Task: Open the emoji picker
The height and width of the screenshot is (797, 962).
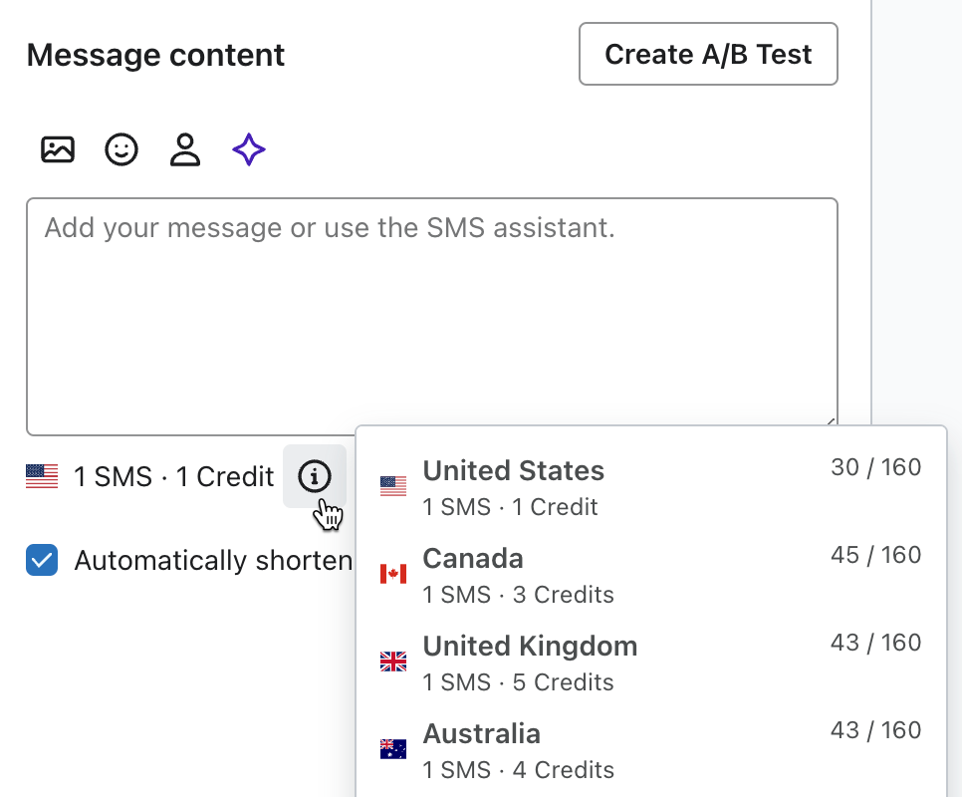Action: 121,149
